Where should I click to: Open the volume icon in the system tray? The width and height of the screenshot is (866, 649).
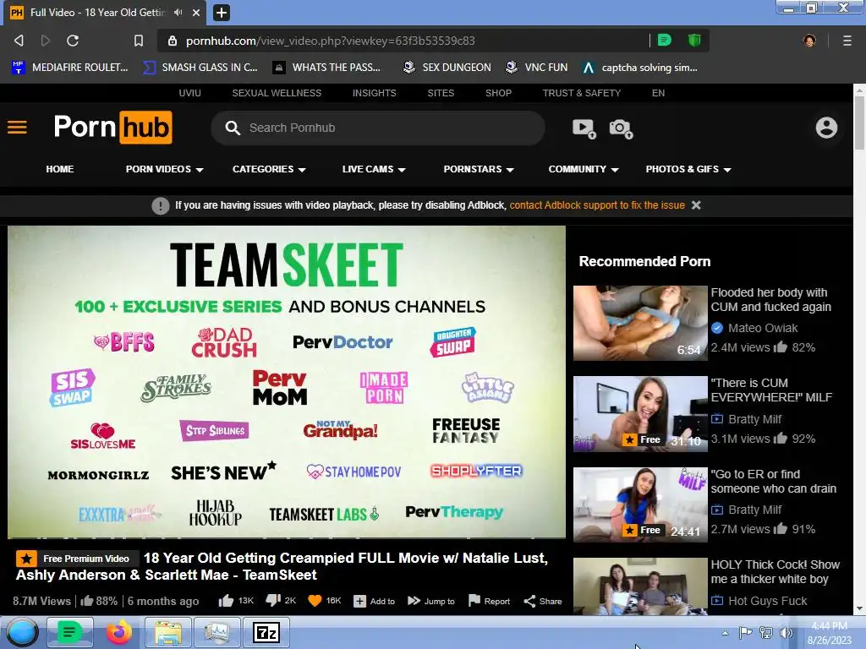pos(786,633)
